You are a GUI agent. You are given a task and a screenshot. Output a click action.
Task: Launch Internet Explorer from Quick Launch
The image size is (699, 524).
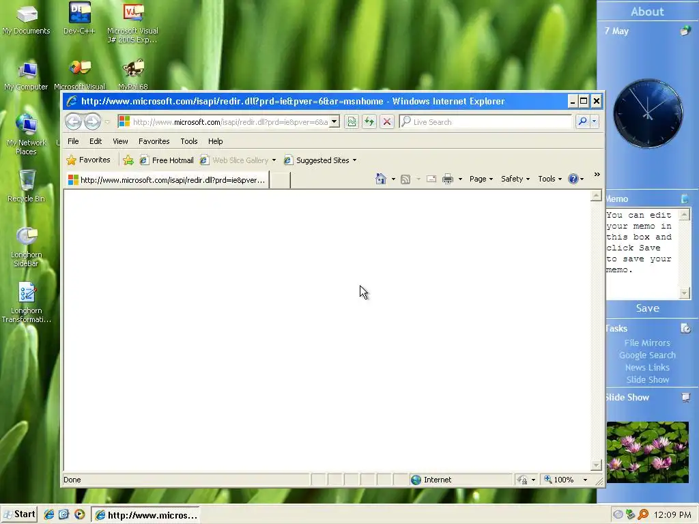tap(49, 514)
